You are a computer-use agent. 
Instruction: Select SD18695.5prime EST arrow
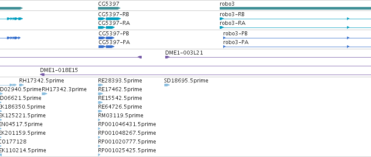pos(167,85)
